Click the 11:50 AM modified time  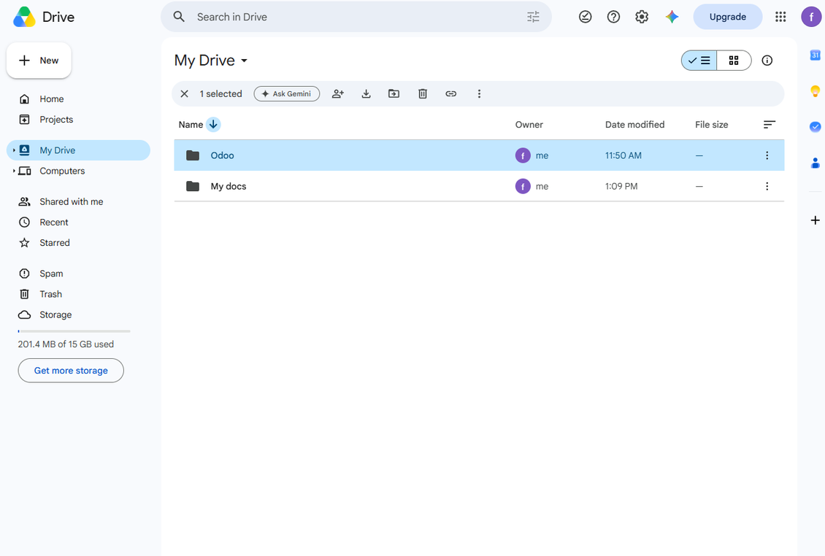pyautogui.click(x=623, y=155)
